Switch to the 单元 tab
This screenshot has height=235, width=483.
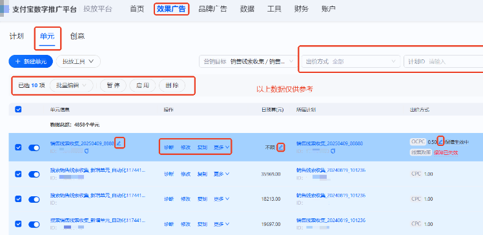47,36
